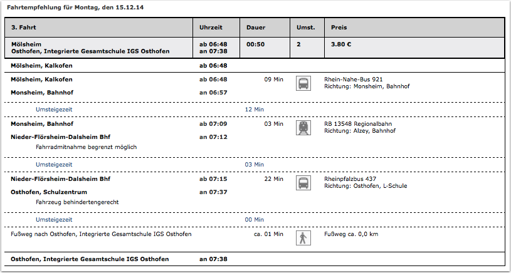Click the 3. Fahrt column header
This screenshot has width=511, height=273.
click(98, 28)
